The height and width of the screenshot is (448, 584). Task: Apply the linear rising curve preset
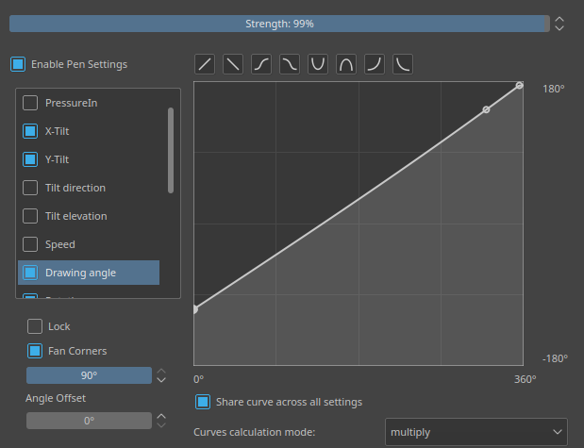tap(205, 64)
